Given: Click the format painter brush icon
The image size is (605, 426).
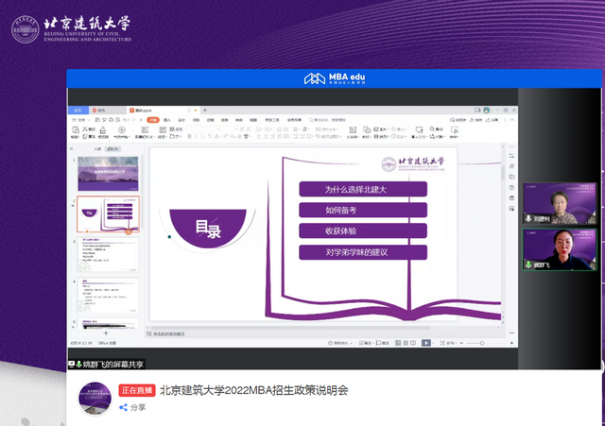Looking at the screenshot, I should tap(103, 130).
